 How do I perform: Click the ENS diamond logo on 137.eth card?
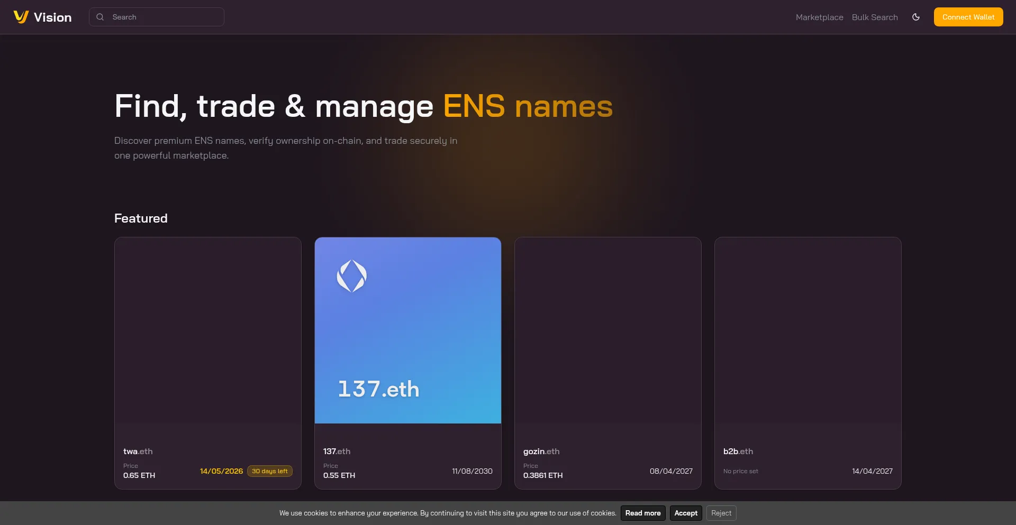[352, 276]
